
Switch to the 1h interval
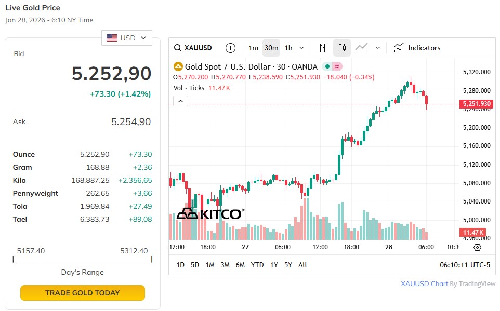tap(288, 48)
